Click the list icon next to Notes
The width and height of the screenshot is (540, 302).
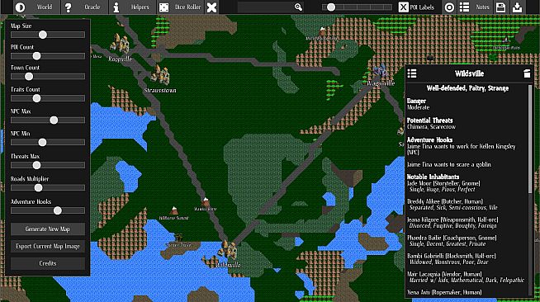(x=464, y=7)
